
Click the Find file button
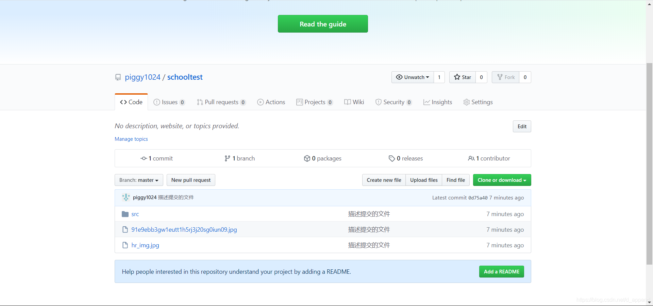[x=456, y=180]
